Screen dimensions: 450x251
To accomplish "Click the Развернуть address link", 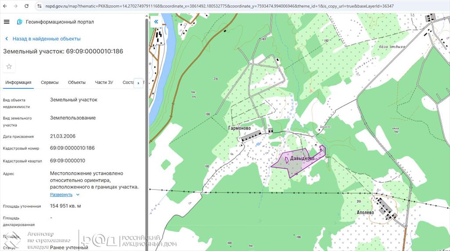I will click(x=61, y=195).
